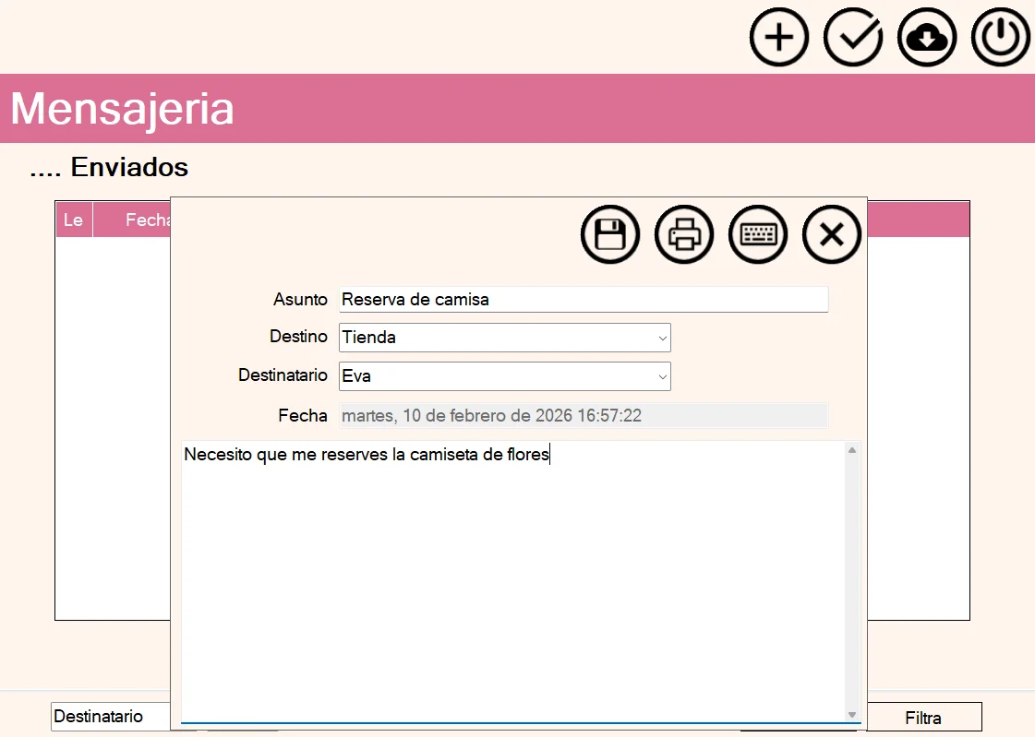Open the on-screen keyboard icon
This screenshot has width=1035, height=737.
[758, 234]
